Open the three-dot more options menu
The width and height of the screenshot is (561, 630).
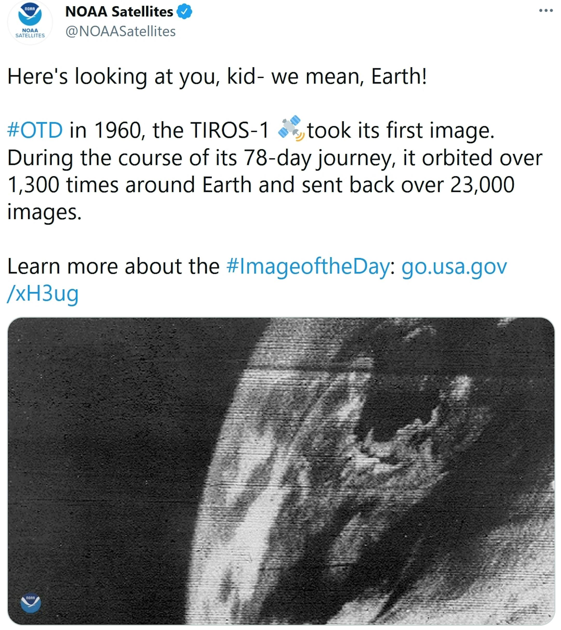546,10
